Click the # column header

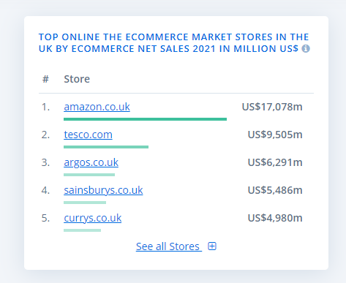[x=45, y=79]
